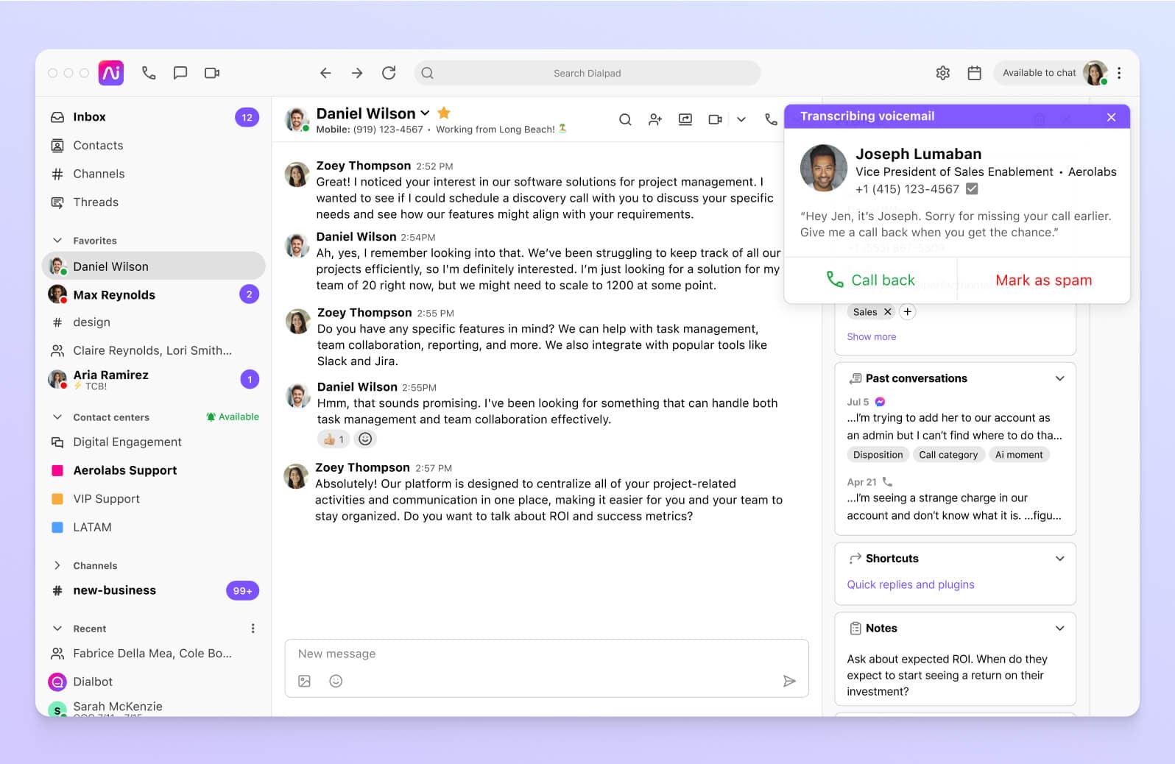Select the pink Aerolabs Support color square

(57, 470)
